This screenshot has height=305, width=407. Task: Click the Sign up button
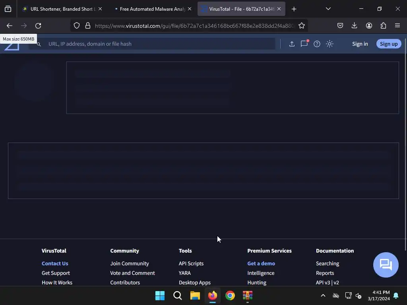(x=389, y=44)
